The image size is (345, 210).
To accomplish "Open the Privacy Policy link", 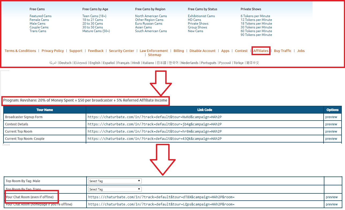I will click(x=53, y=51).
